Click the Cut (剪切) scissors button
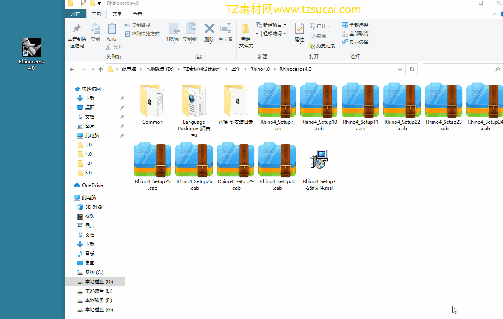The image size is (503, 319). point(114,47)
